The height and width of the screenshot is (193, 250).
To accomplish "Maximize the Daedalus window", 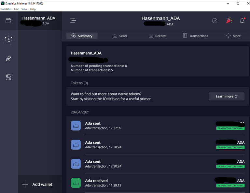I will pos(238,3).
